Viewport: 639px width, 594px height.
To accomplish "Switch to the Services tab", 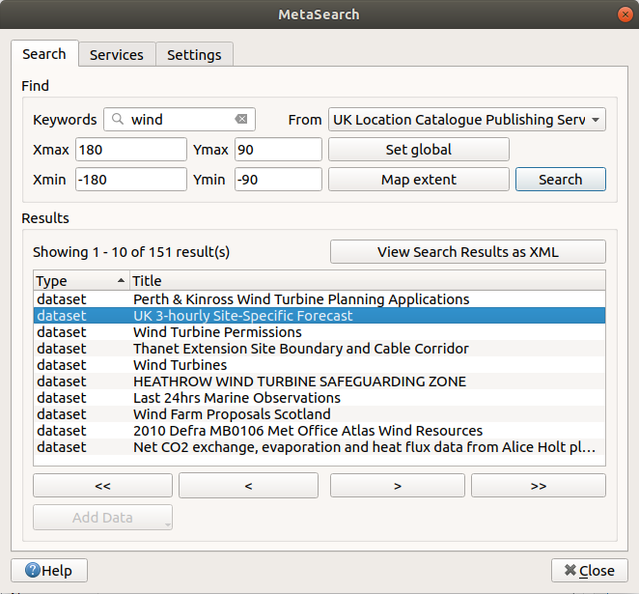I will pyautogui.click(x=117, y=55).
